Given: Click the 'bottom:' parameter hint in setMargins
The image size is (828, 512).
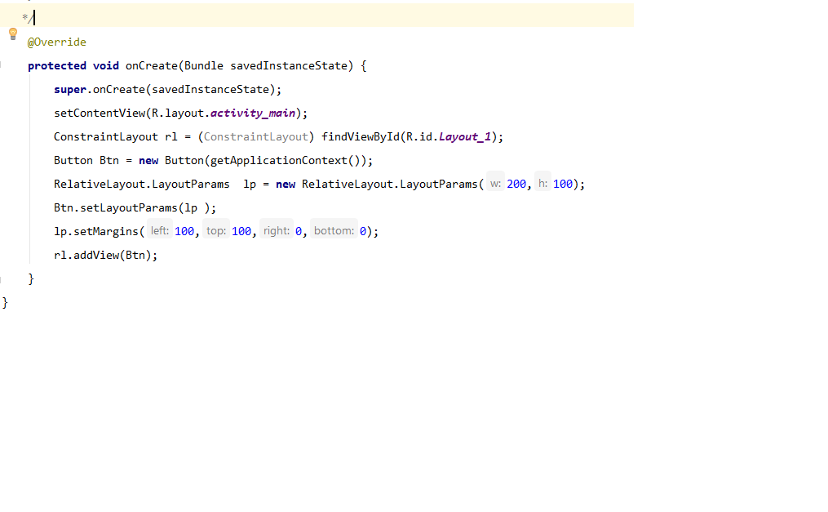Looking at the screenshot, I should pyautogui.click(x=334, y=231).
